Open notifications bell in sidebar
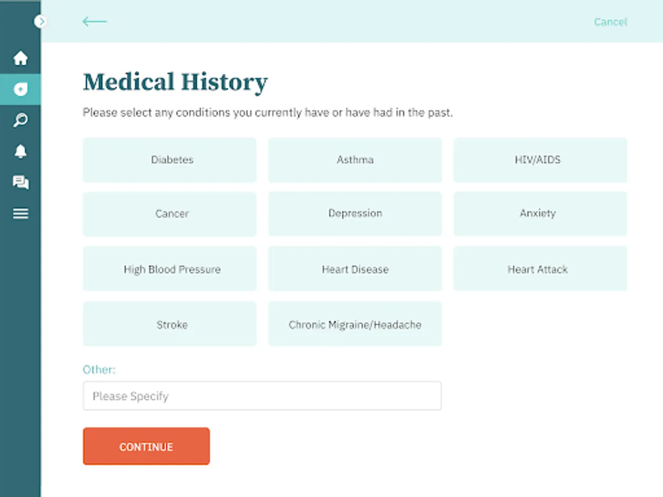663x497 pixels. (20, 151)
